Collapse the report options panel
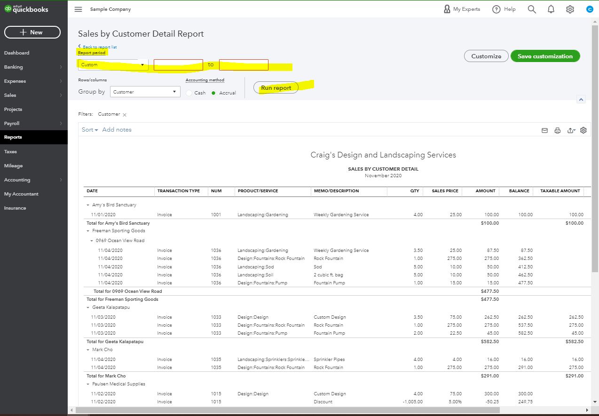Image resolution: width=599 pixels, height=416 pixels. pyautogui.click(x=581, y=99)
